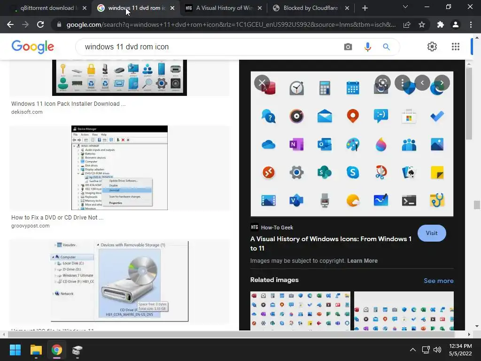Open the CD Drive explorer thumbnail
This screenshot has height=361, width=481.
(x=119, y=281)
